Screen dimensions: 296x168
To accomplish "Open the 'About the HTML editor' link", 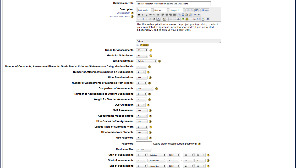I will [119, 16].
